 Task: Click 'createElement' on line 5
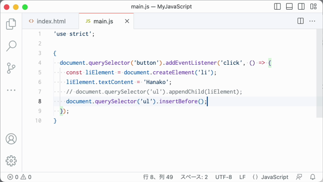click(x=174, y=72)
